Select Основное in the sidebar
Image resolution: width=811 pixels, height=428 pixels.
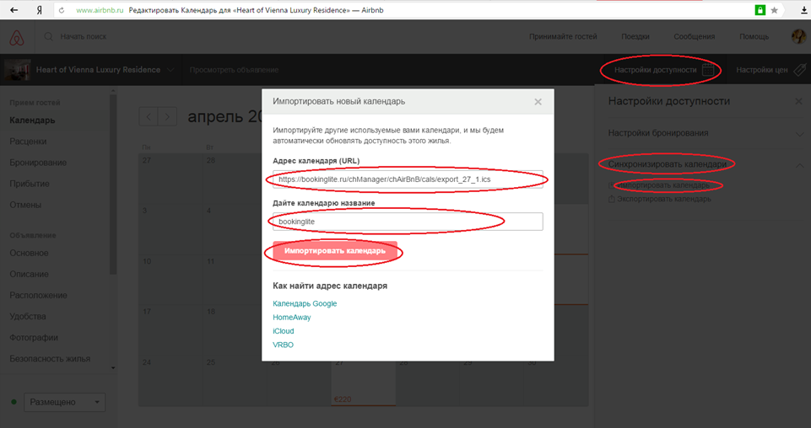(29, 253)
